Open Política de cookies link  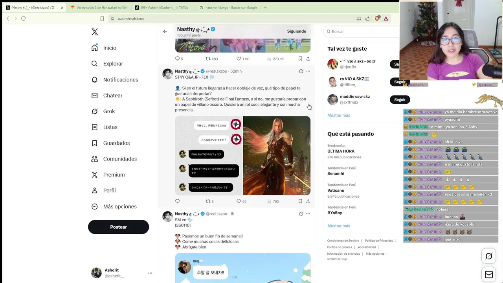pyautogui.click(x=340, y=247)
